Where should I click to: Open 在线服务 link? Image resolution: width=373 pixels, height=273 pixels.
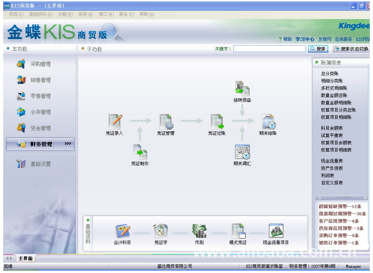click(343, 39)
